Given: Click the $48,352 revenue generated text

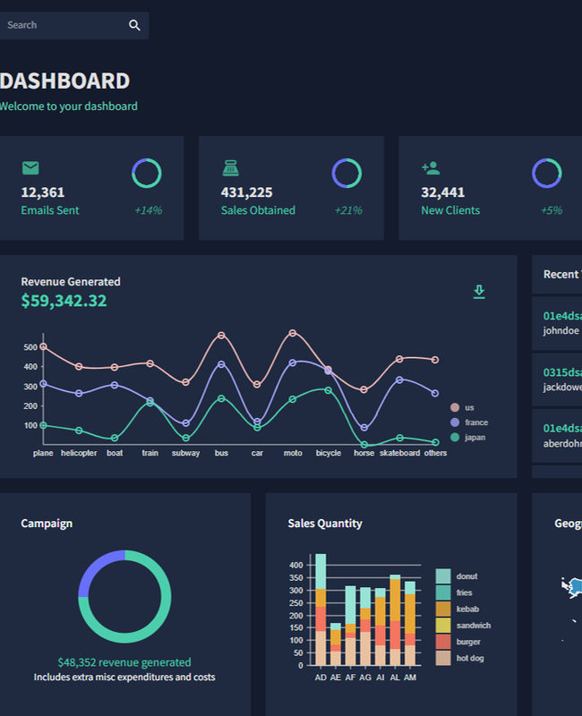Looking at the screenshot, I should (124, 662).
